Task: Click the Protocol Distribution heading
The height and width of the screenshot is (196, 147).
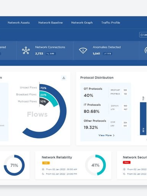Action: [97, 77]
